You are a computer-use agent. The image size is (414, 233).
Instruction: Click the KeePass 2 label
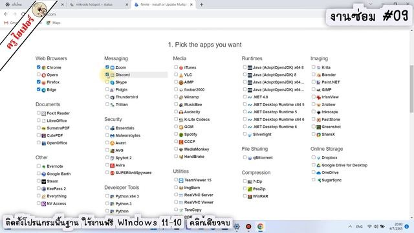(x=56, y=189)
